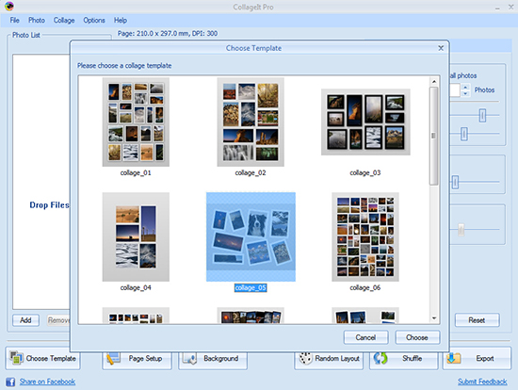Click the Random Layout dice icon
The image size is (518, 390).
pyautogui.click(x=305, y=359)
